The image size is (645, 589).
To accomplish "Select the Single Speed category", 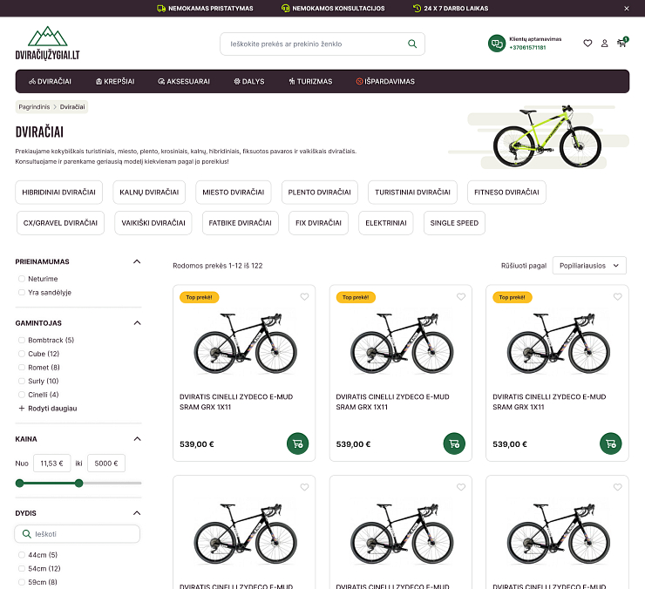I will pos(454,223).
